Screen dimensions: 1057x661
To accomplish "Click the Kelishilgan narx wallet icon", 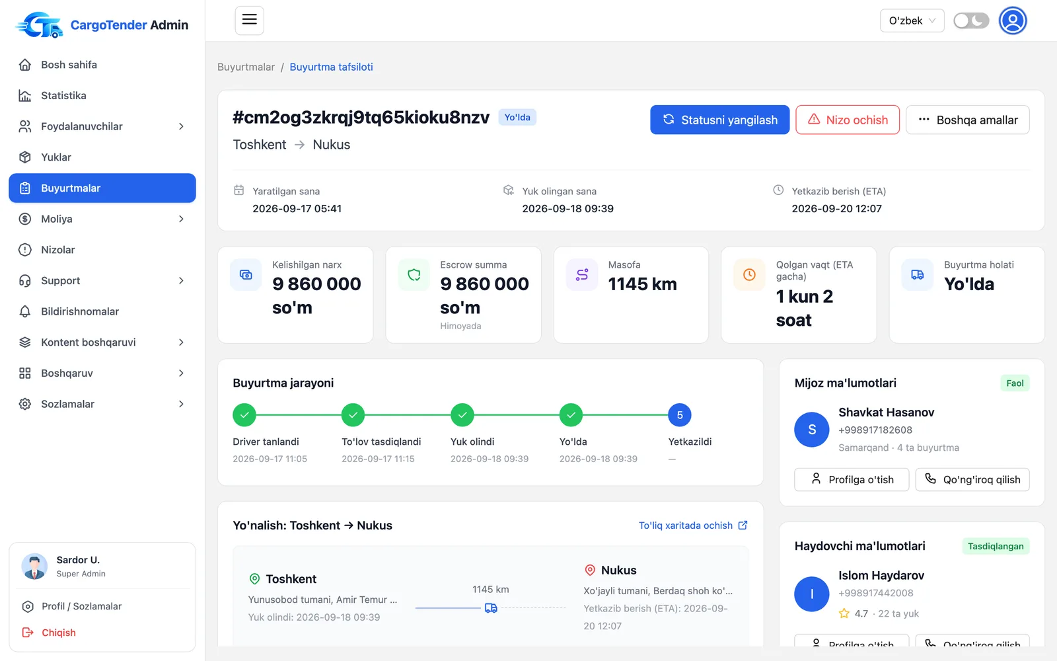I will (x=246, y=275).
